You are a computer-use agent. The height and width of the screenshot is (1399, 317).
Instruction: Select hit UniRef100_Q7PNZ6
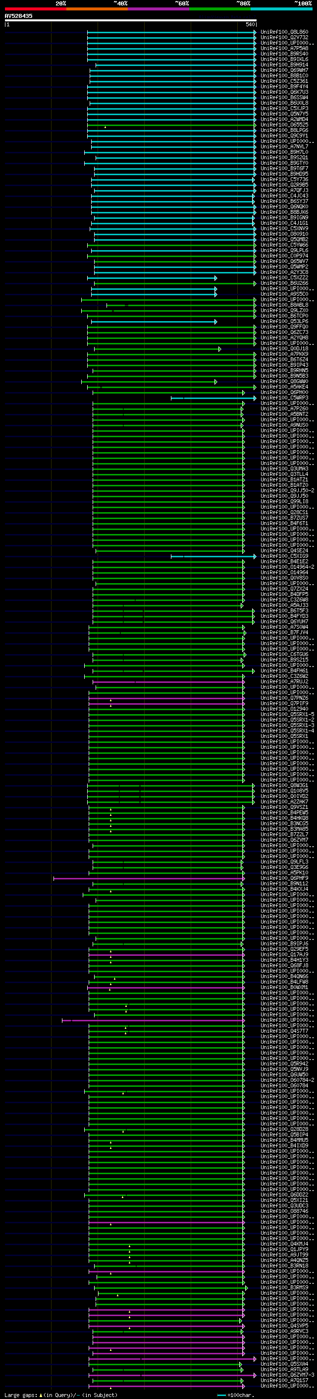click(x=284, y=698)
